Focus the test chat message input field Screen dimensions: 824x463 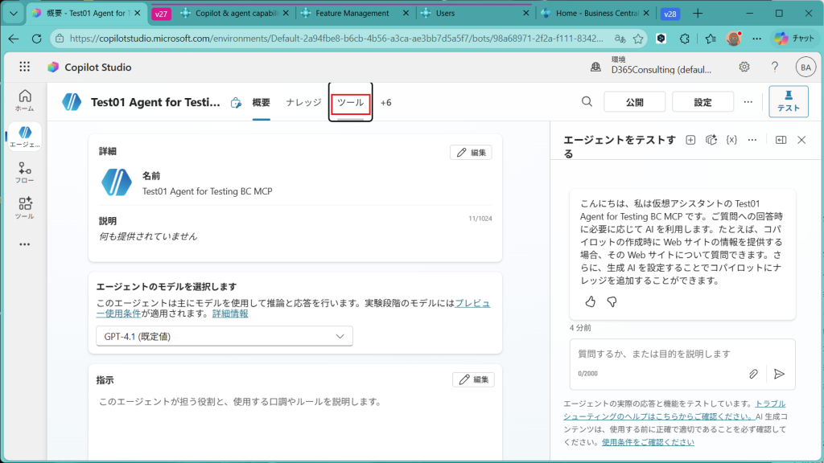pos(660,354)
